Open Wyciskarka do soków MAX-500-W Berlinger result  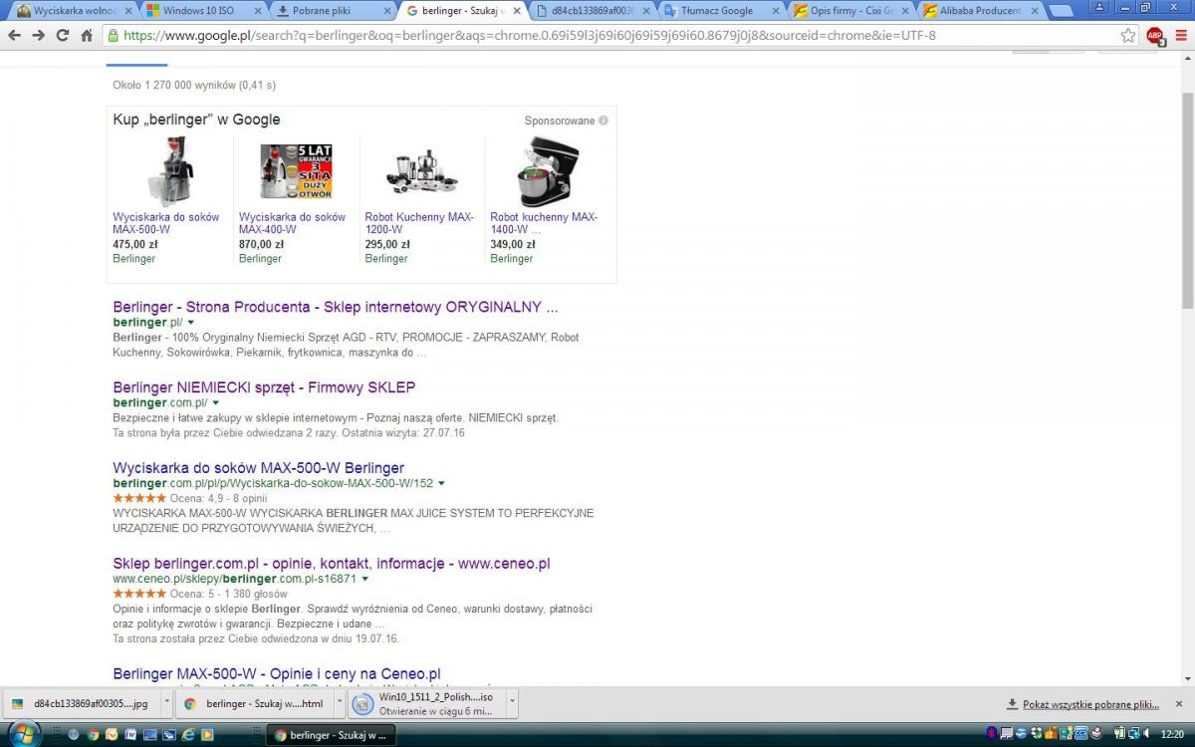coord(259,468)
